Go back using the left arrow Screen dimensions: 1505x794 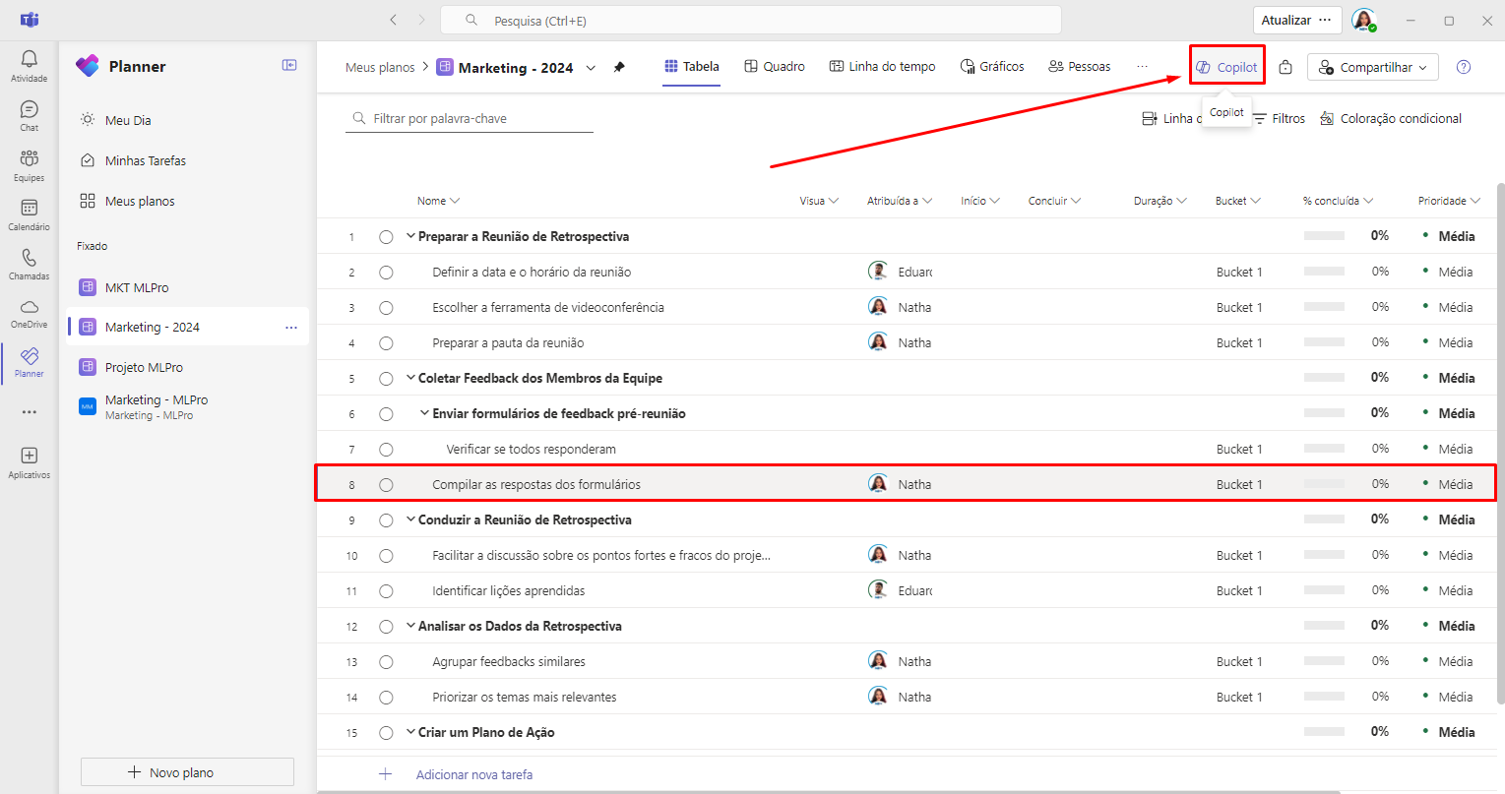click(x=393, y=20)
